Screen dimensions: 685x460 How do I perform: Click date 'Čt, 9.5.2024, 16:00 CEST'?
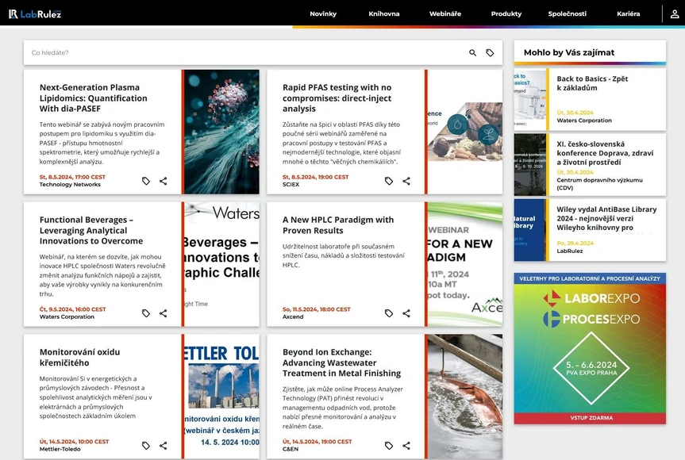72,309
